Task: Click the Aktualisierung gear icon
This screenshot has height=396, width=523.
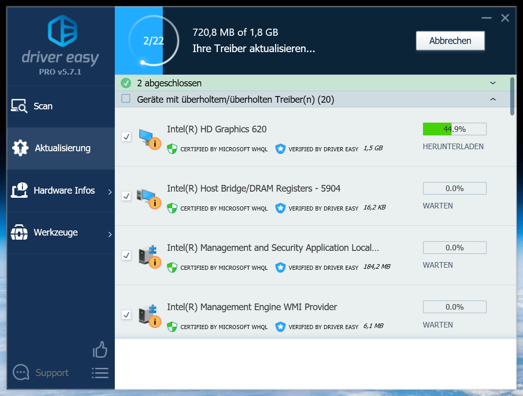Action: pyautogui.click(x=20, y=148)
